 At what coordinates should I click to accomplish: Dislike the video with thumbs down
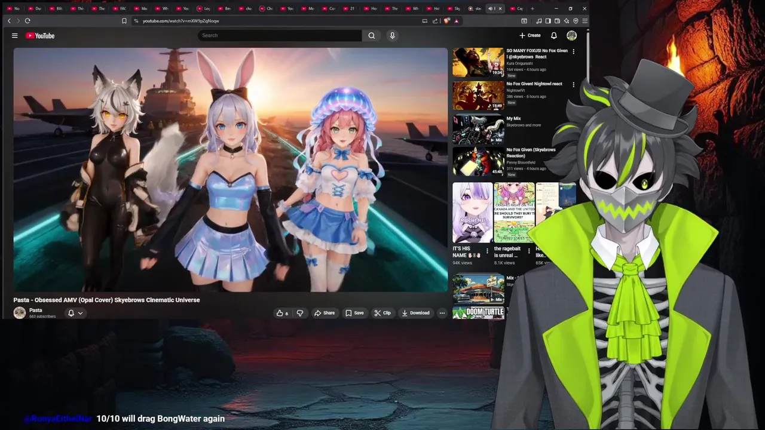[x=300, y=313]
